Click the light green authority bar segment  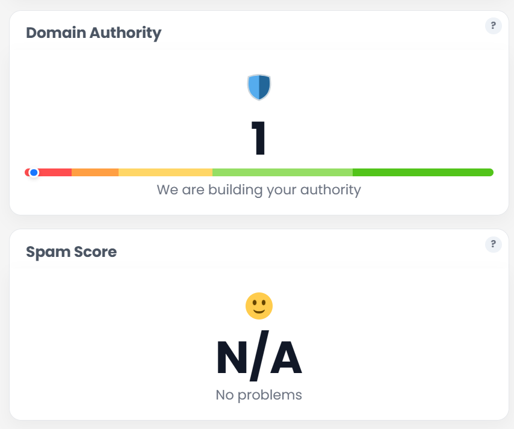coord(282,173)
